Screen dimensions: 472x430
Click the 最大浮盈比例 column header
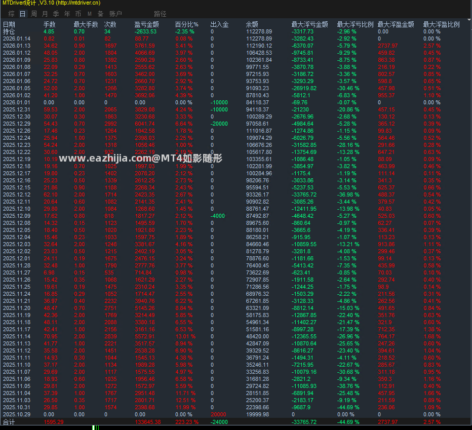(441, 24)
